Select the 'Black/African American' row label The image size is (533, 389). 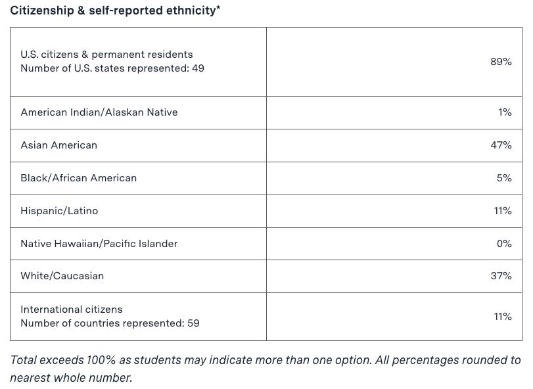click(78, 178)
